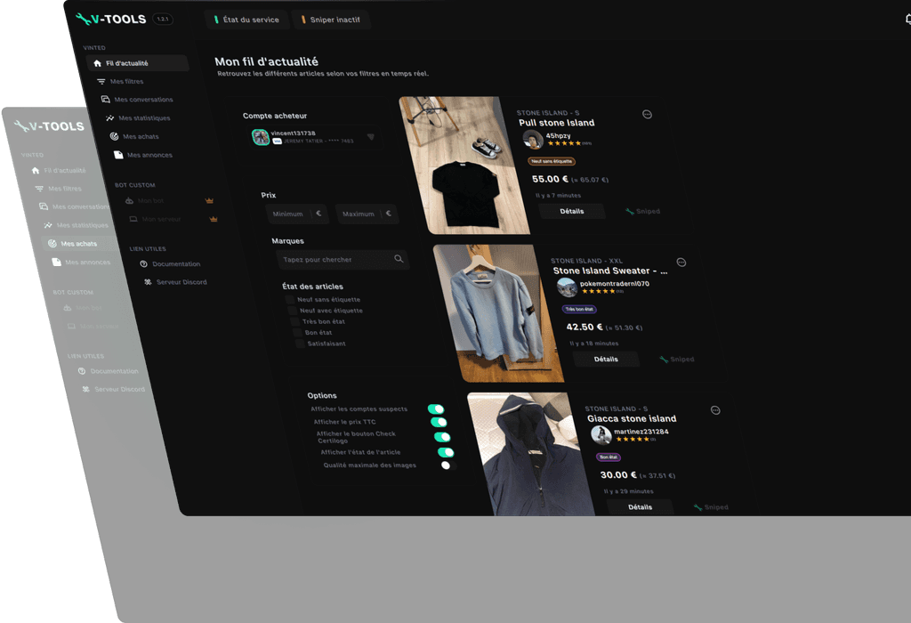Check Neuf avec étiquette
The width and height of the screenshot is (911, 623).
point(292,311)
